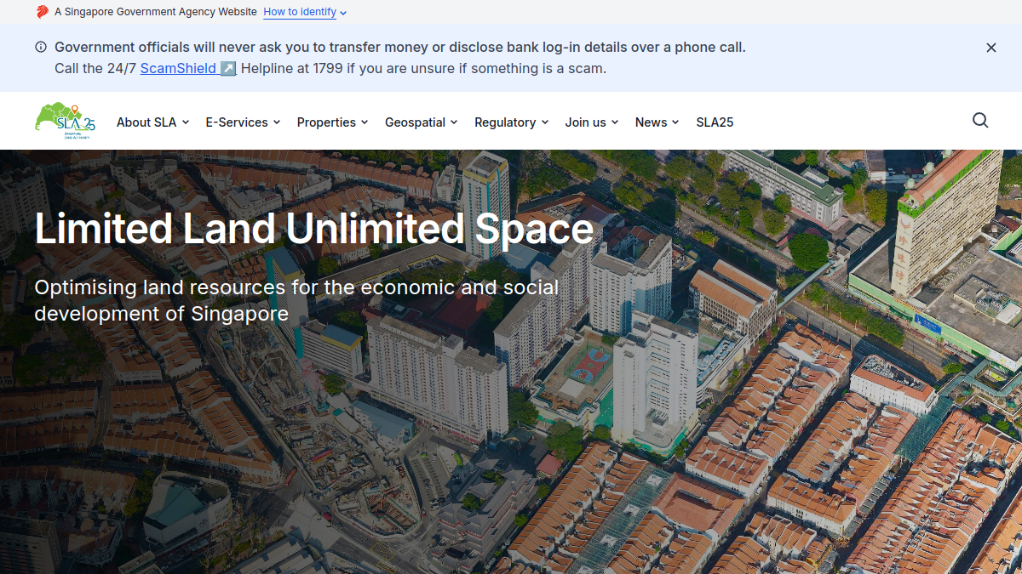Screen dimensions: 1022x574
Task: Dismiss the scam warning banner
Action: 991,48
